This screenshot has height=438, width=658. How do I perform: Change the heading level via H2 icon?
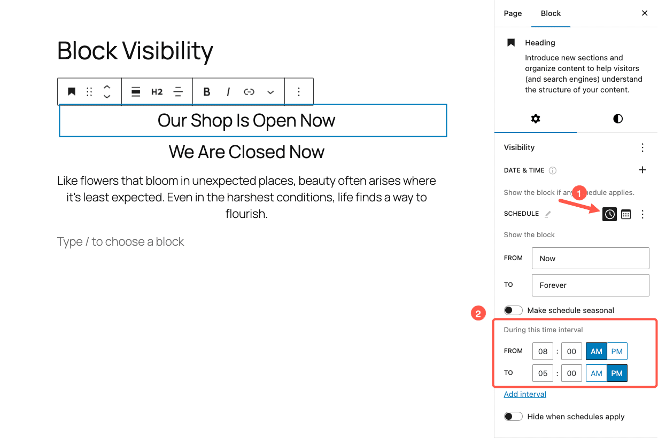pyautogui.click(x=157, y=91)
